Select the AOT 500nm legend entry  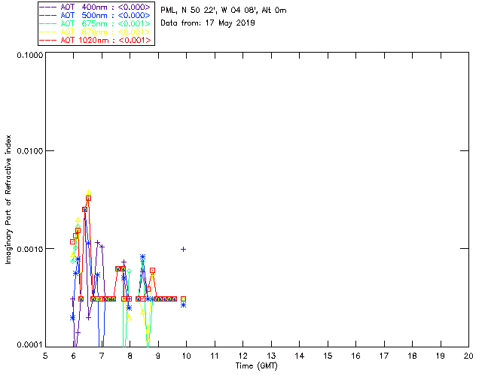tap(95, 15)
